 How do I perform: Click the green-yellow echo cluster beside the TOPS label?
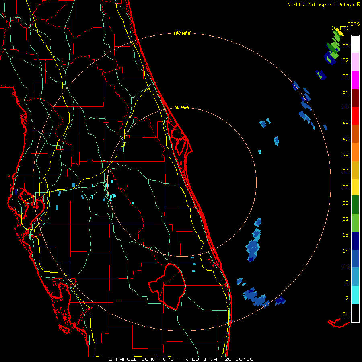pos(334,47)
